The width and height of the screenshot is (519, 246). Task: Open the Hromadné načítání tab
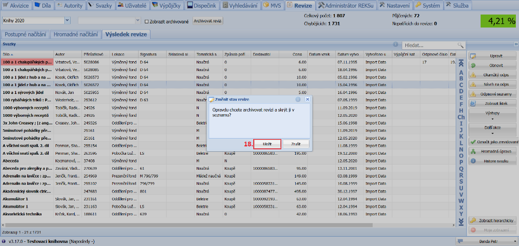[x=75, y=34]
